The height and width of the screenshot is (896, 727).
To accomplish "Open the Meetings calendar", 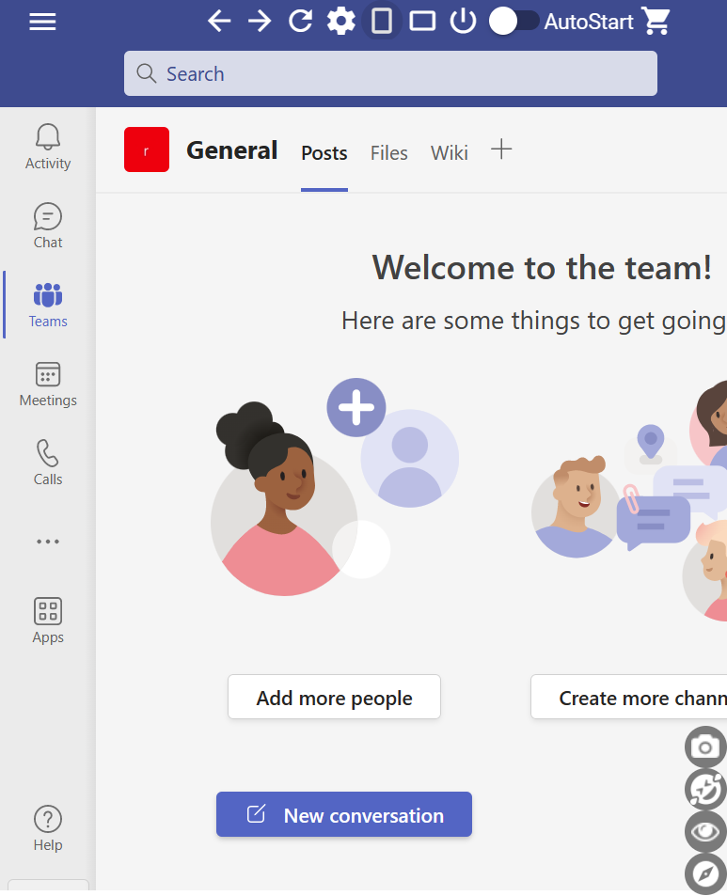I will coord(48,385).
